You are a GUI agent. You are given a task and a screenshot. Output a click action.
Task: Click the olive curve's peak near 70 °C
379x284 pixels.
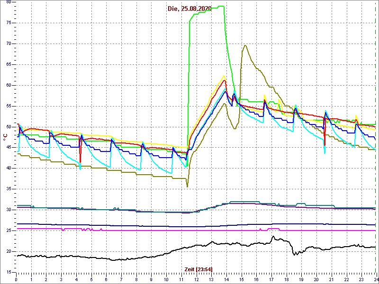tap(245, 45)
